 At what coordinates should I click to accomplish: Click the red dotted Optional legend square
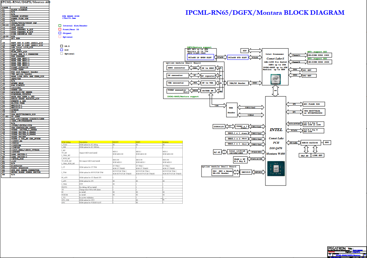click(60, 37)
